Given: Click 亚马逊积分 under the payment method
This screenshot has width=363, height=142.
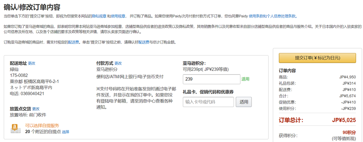Looking at the screenshot, I should 107,69.
